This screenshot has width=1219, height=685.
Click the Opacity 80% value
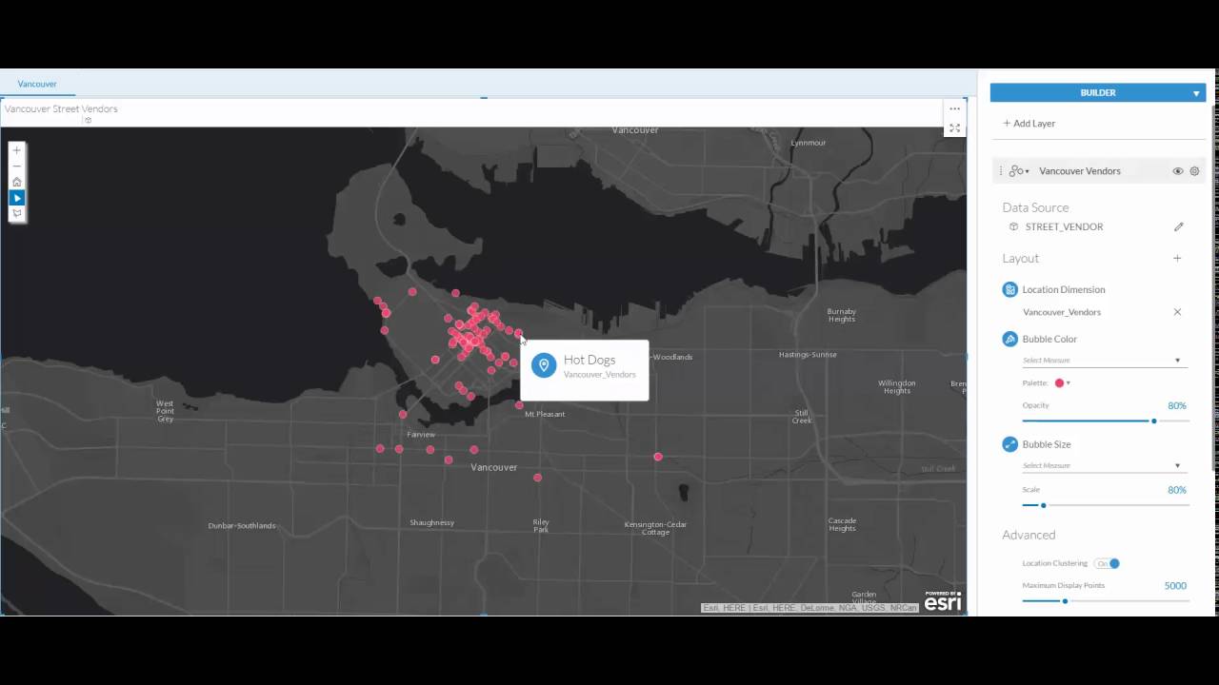(x=1177, y=405)
